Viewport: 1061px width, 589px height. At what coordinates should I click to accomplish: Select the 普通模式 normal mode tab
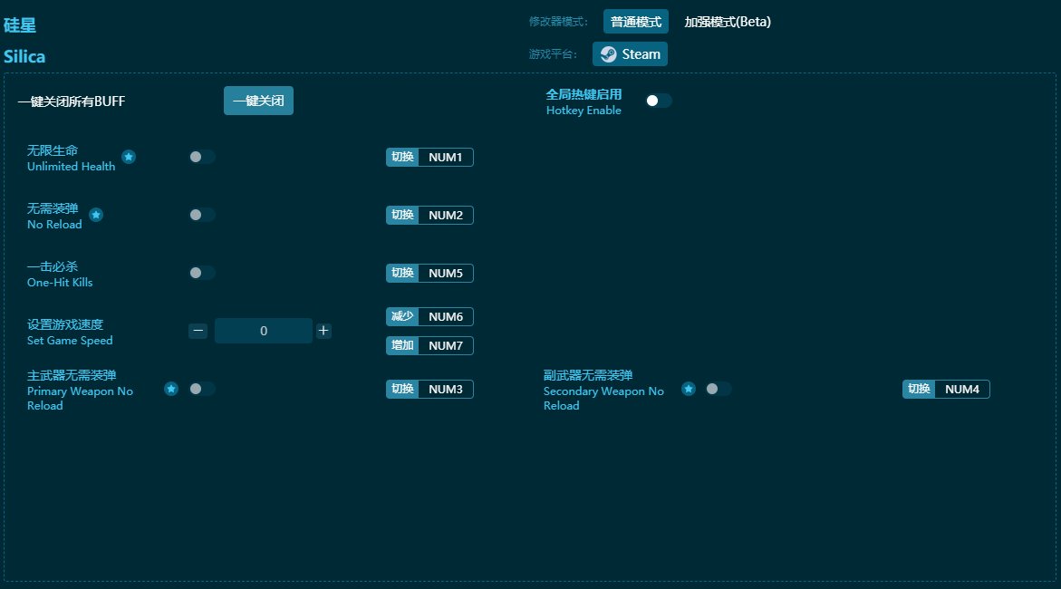click(x=635, y=22)
